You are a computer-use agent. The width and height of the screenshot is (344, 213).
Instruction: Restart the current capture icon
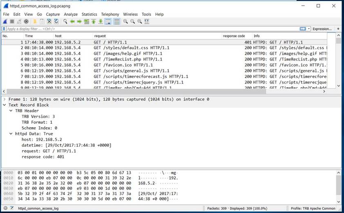click(19, 22)
